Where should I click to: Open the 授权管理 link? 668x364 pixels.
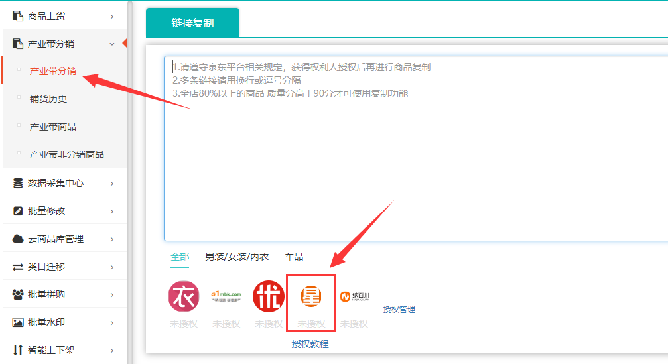coord(399,309)
